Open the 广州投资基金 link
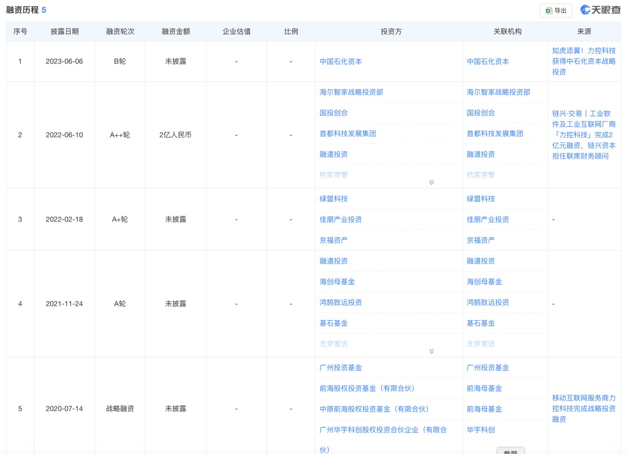The height and width of the screenshot is (454, 628). pos(341,368)
